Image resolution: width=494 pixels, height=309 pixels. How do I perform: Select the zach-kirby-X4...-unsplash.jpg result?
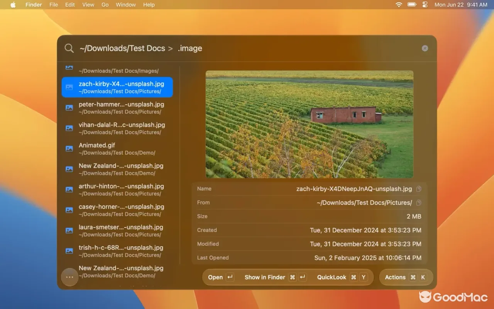pyautogui.click(x=117, y=87)
